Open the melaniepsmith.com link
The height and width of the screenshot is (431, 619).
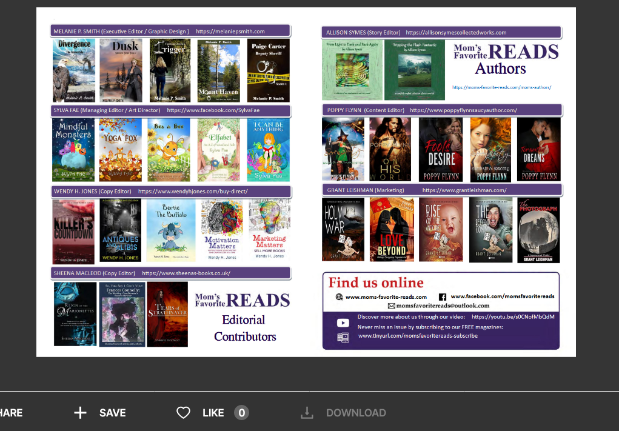[x=230, y=32]
